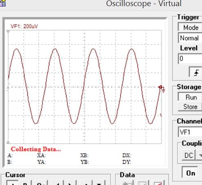Click the cursor left-arrow move button
This screenshot has height=185, width=202.
tap(58, 183)
